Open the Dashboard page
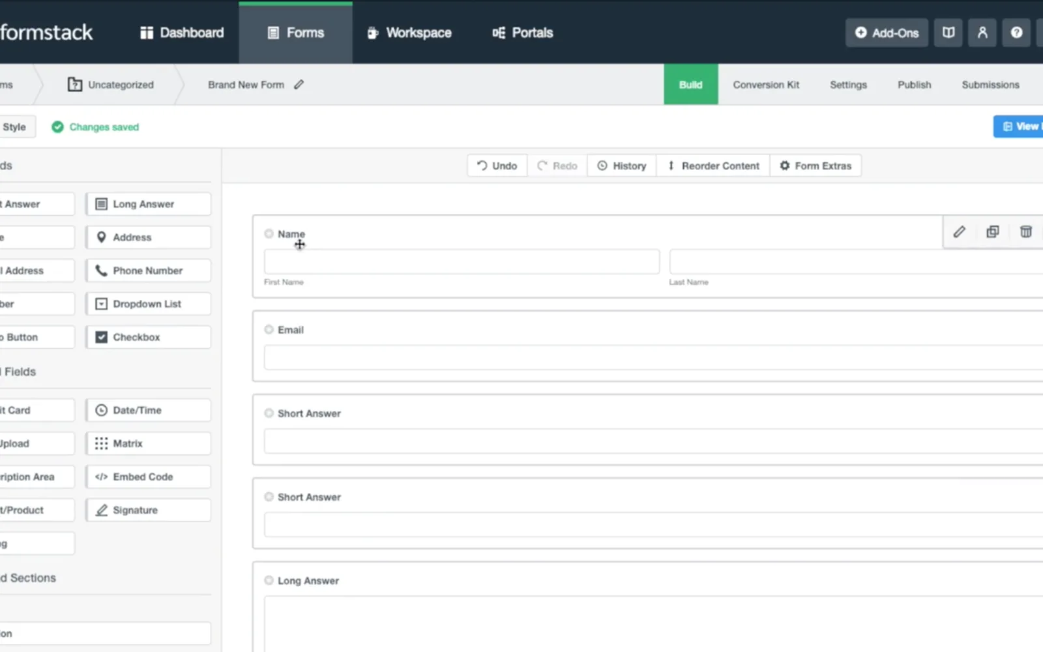This screenshot has height=652, width=1043. click(x=182, y=33)
